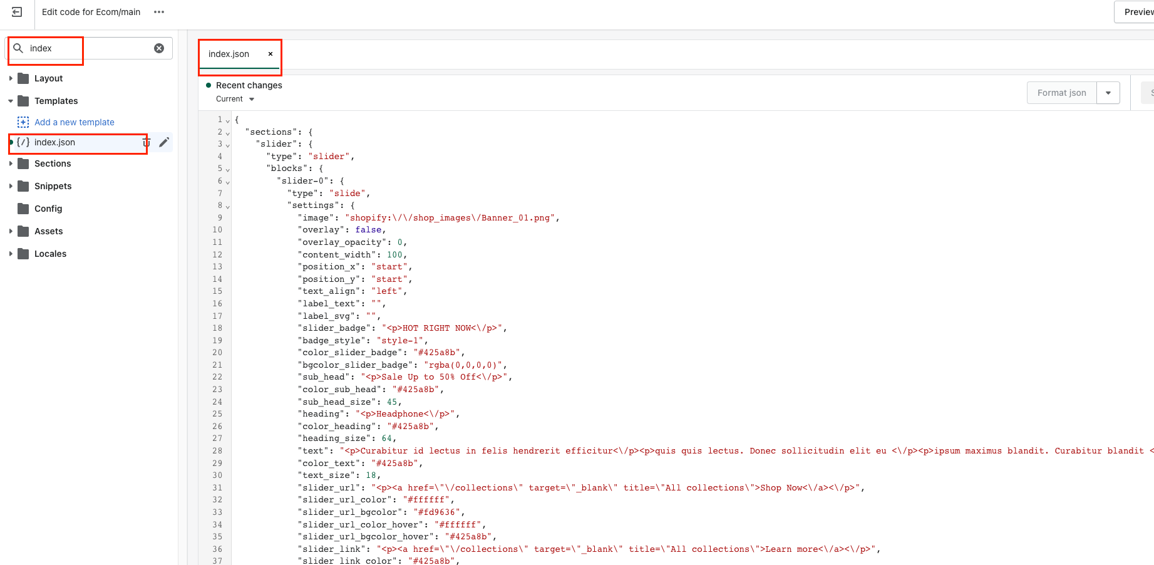Open the three-dots more actions menu

(159, 12)
